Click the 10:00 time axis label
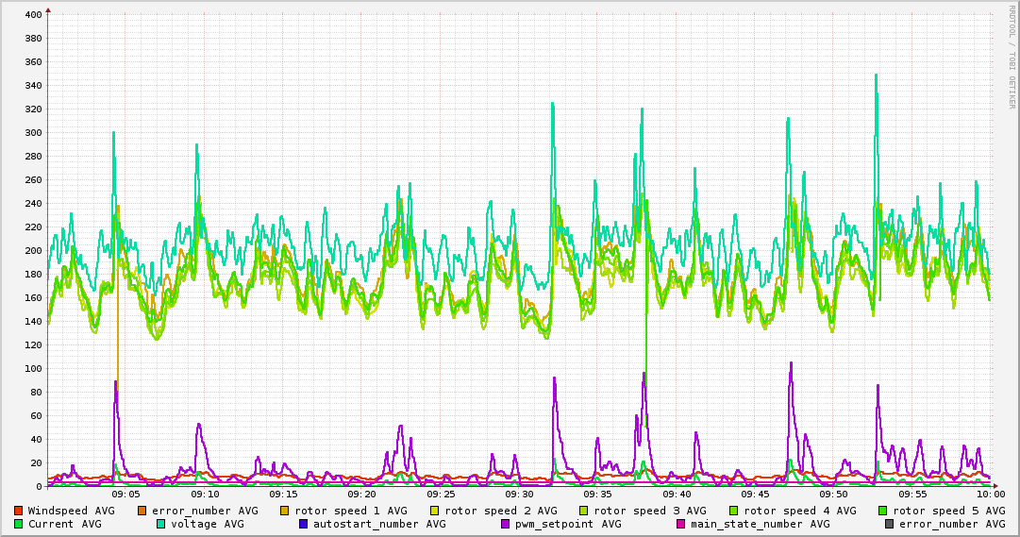1020x537 pixels. pos(991,495)
